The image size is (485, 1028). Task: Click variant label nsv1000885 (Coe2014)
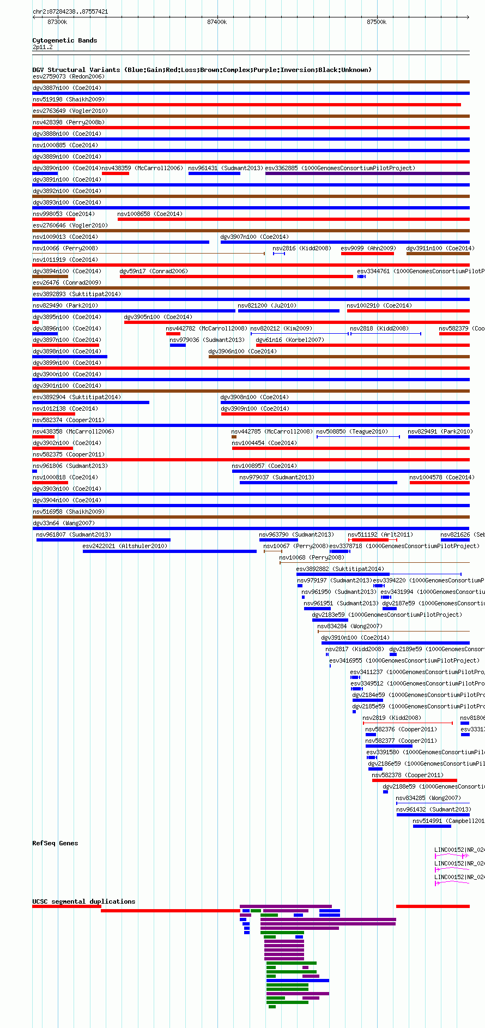click(x=65, y=145)
